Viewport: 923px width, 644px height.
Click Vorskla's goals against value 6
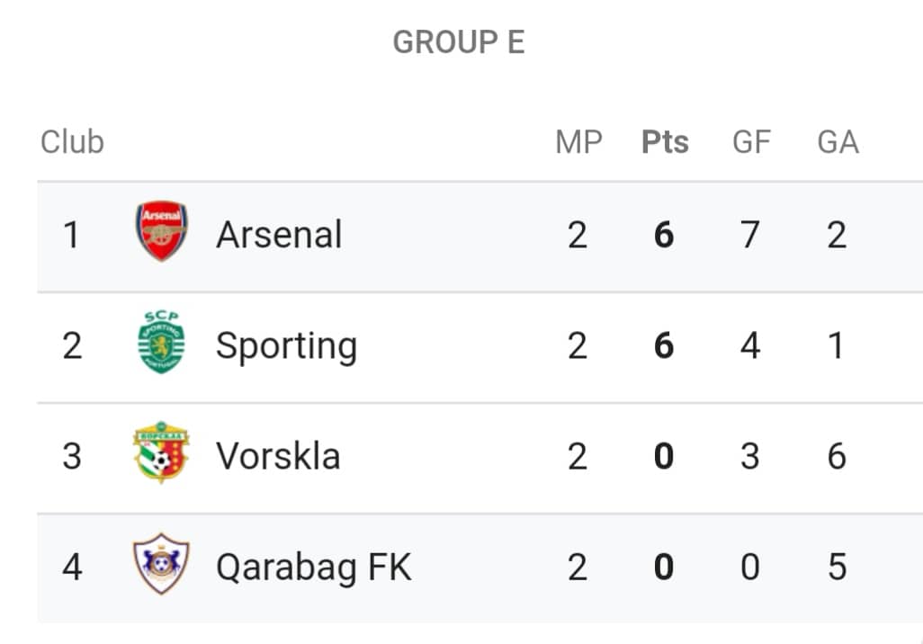click(x=837, y=456)
